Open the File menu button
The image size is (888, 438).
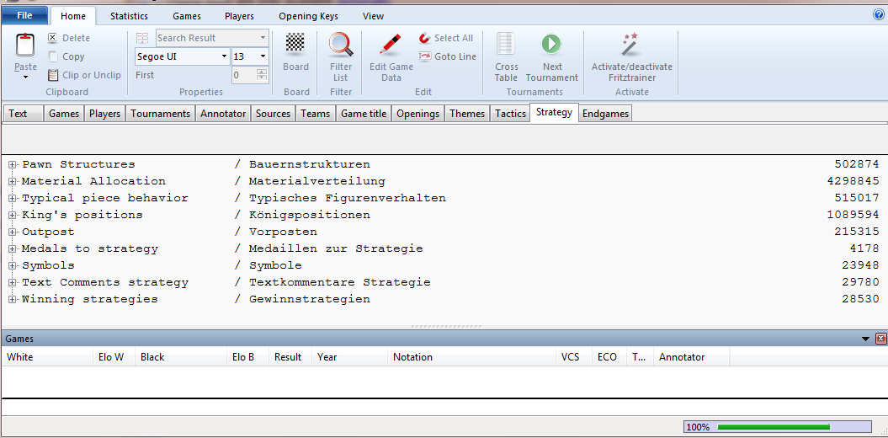[x=24, y=16]
